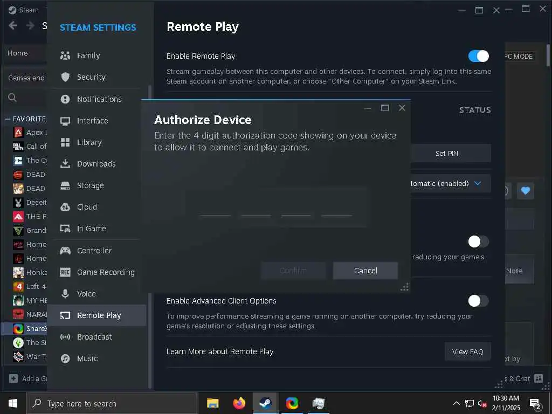This screenshot has width=552, height=414.
Task: Click the Apex Legends game icon
Action: click(x=18, y=133)
